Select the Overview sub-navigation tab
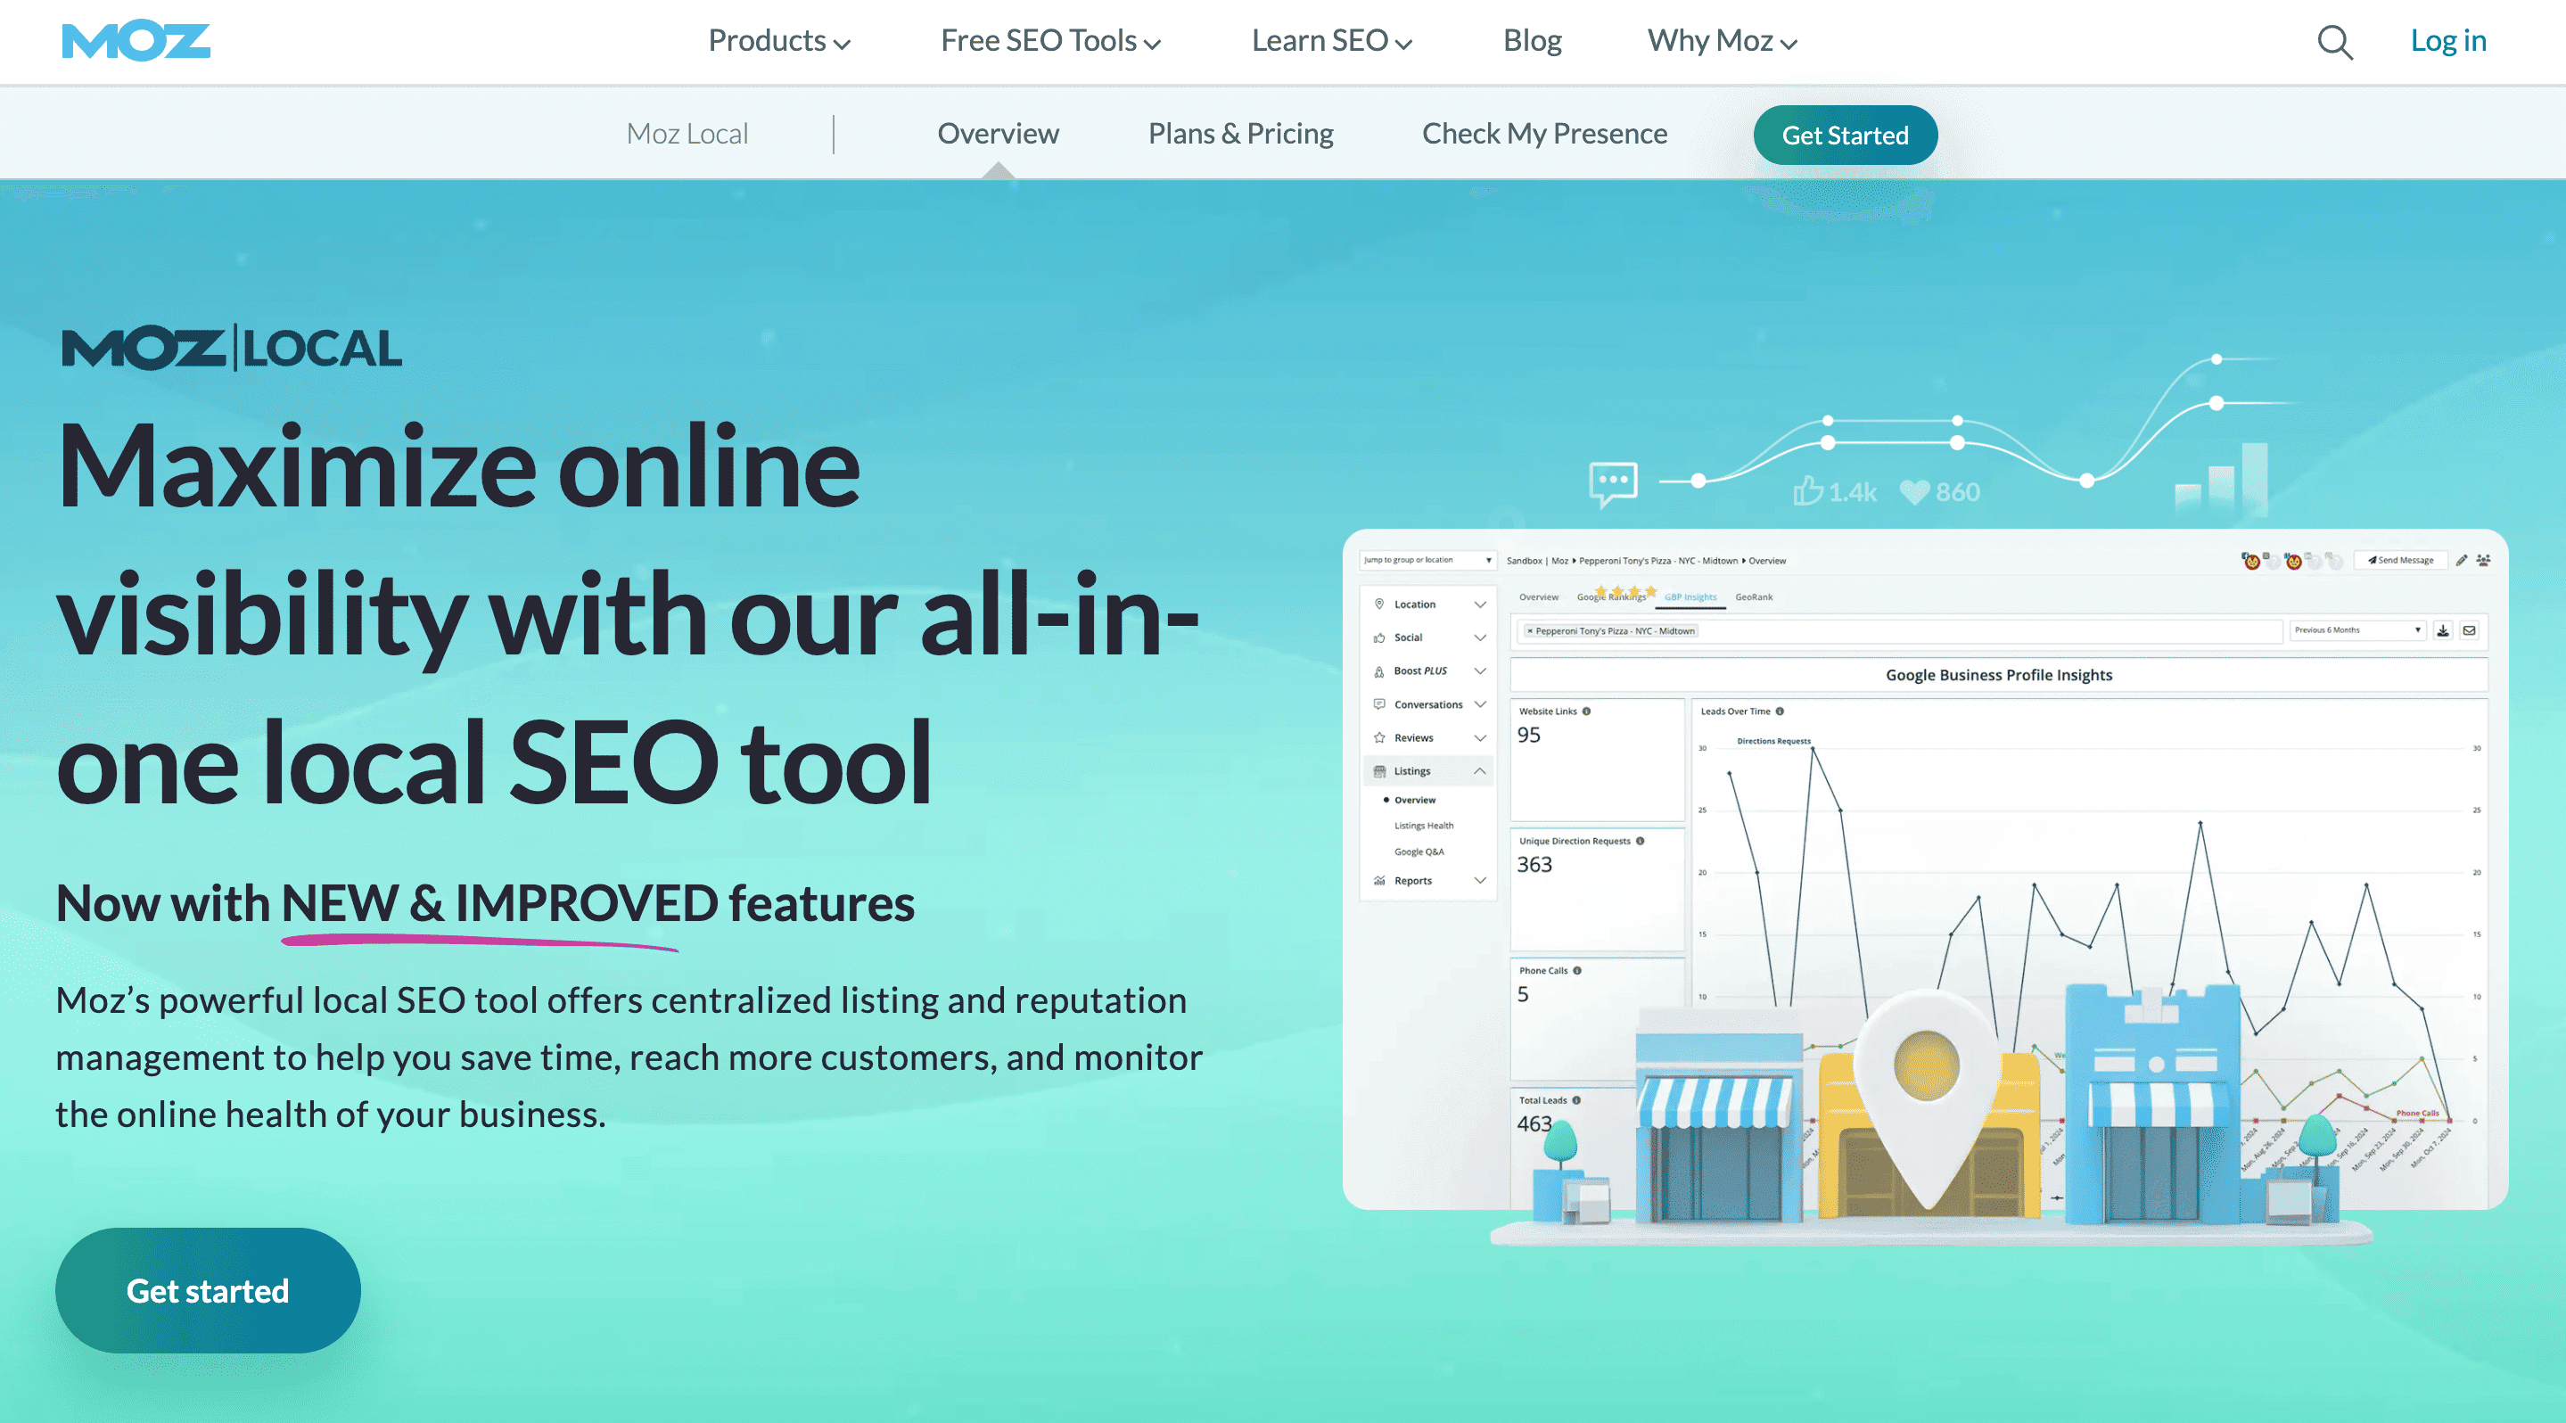Image resolution: width=2566 pixels, height=1423 pixels. click(997, 134)
